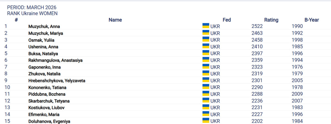This screenshot has width=331, height=124.
Task: Open Kononenko, Tatiana player page
Action: pyautogui.click(x=47, y=87)
